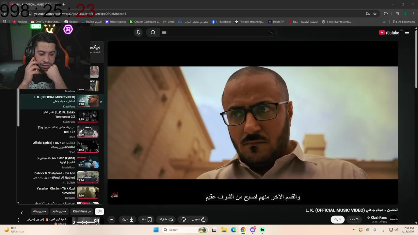Select the محتوى يهمّك filter chip

point(40,211)
